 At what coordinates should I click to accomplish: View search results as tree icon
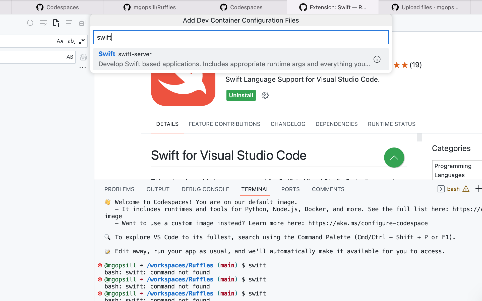[x=69, y=23]
